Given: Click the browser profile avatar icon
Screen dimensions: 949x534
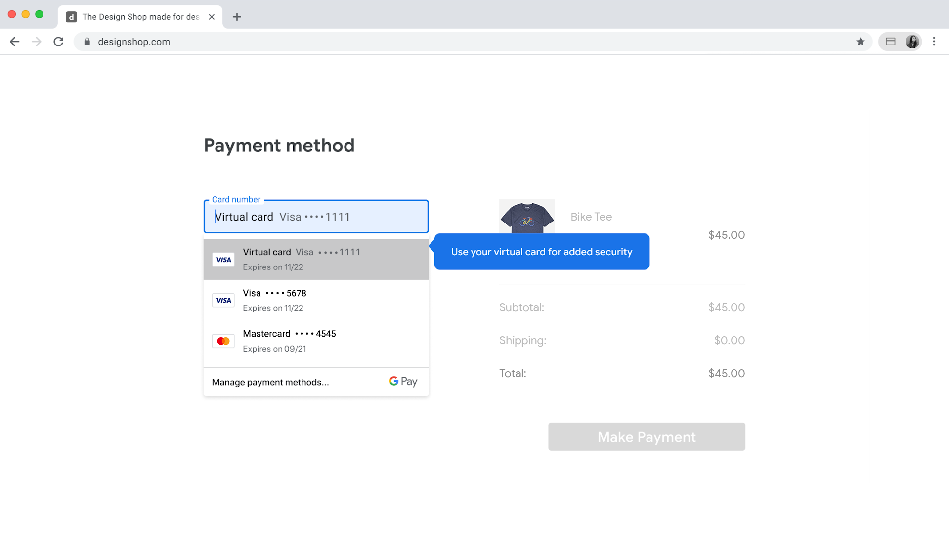Looking at the screenshot, I should click(913, 41).
